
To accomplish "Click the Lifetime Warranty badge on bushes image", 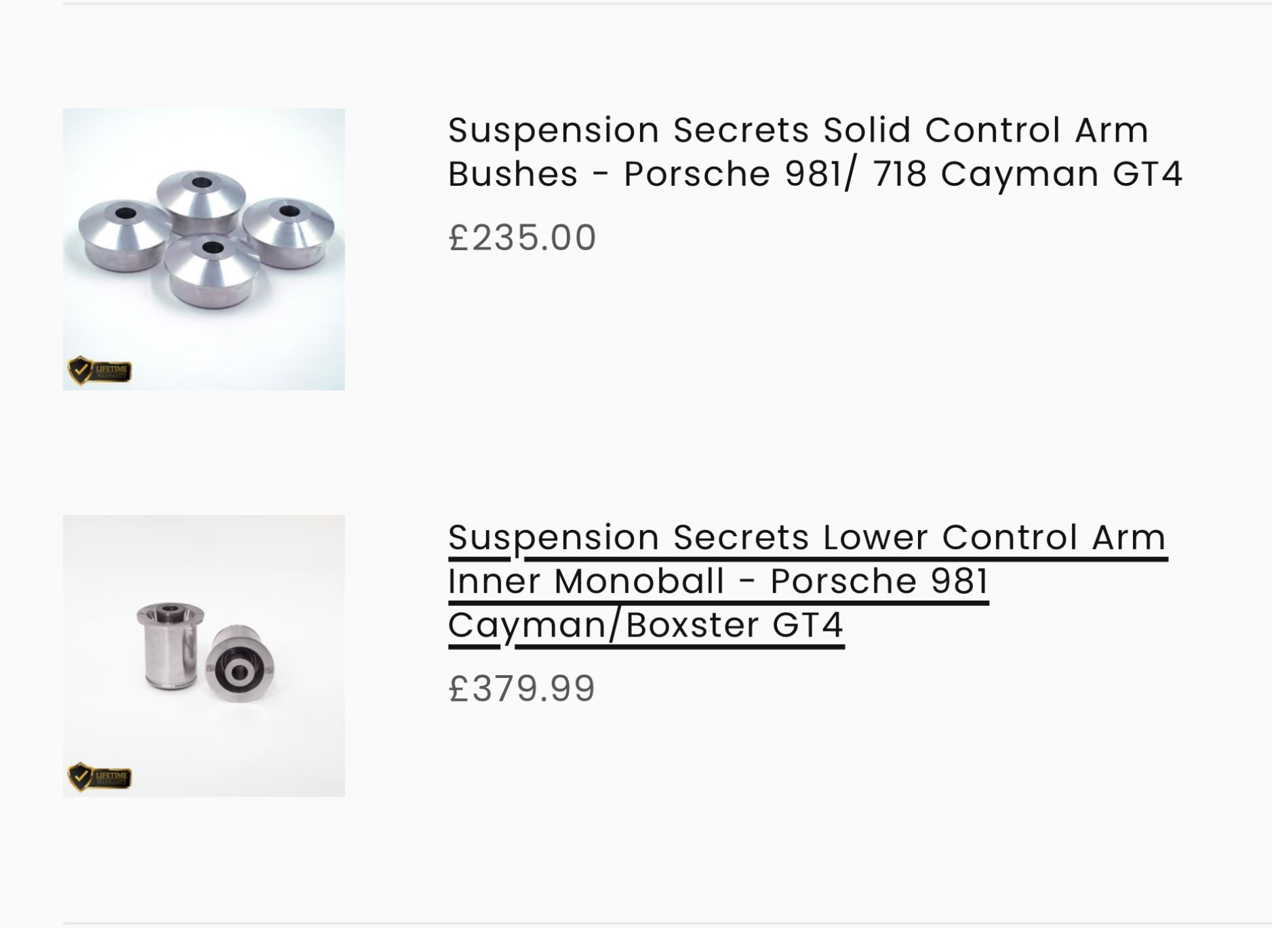I will click(x=99, y=371).
